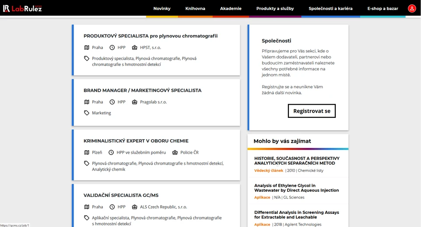Open Produktový specialista pro plynovou chromatografii job
The height and width of the screenshot is (227, 421).
[x=150, y=36]
